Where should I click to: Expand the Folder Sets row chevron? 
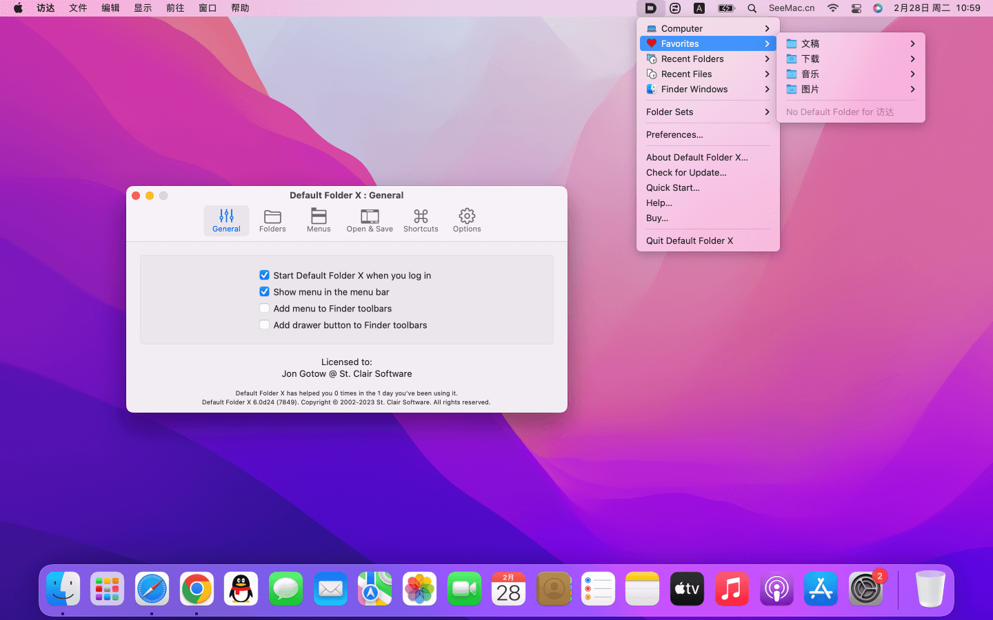(x=767, y=112)
